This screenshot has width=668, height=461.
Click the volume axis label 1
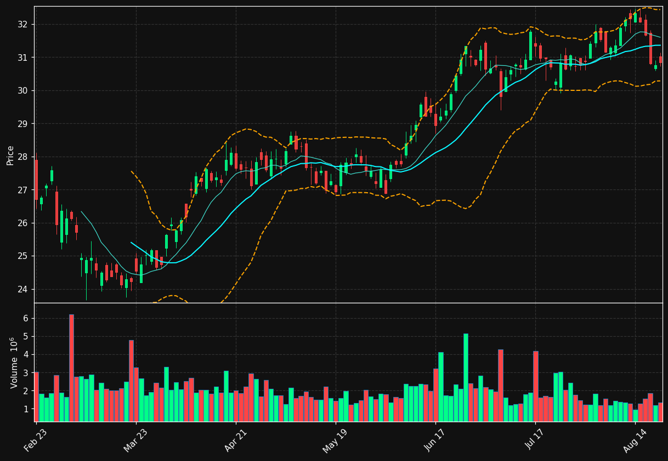click(26, 410)
